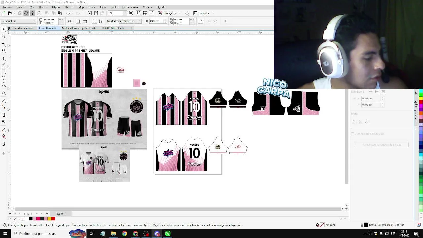Select the Interactive Fill tool
This screenshot has height=238, width=423.
tap(4, 136)
